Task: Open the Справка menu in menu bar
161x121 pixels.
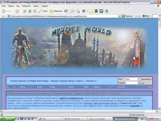Action: (45, 6)
